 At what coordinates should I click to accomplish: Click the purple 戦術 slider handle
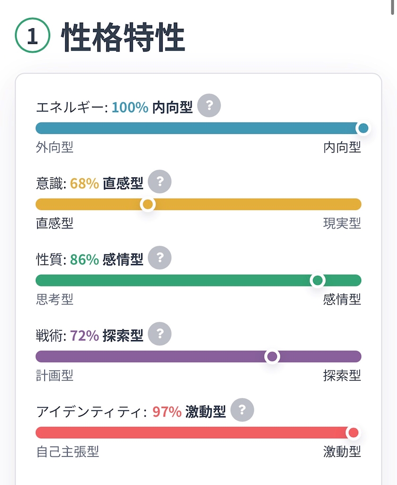click(x=272, y=356)
